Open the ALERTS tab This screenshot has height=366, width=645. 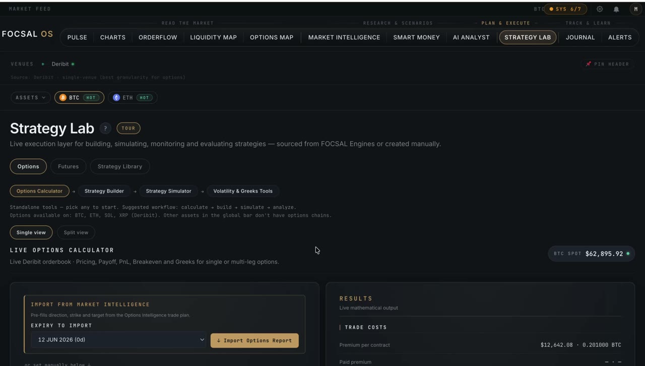[620, 37]
